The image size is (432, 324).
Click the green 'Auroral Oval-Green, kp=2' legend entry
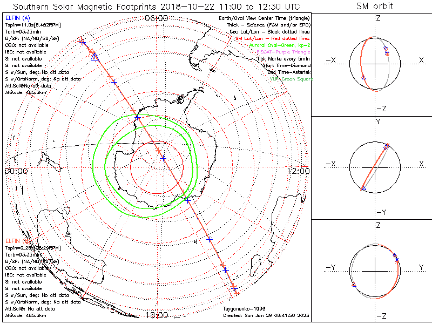point(279,45)
